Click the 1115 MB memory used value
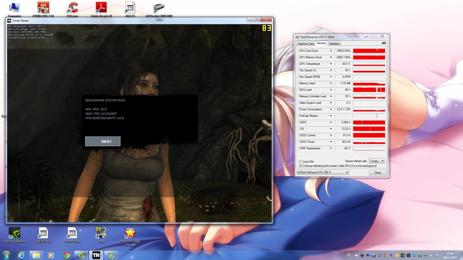 click(x=343, y=83)
